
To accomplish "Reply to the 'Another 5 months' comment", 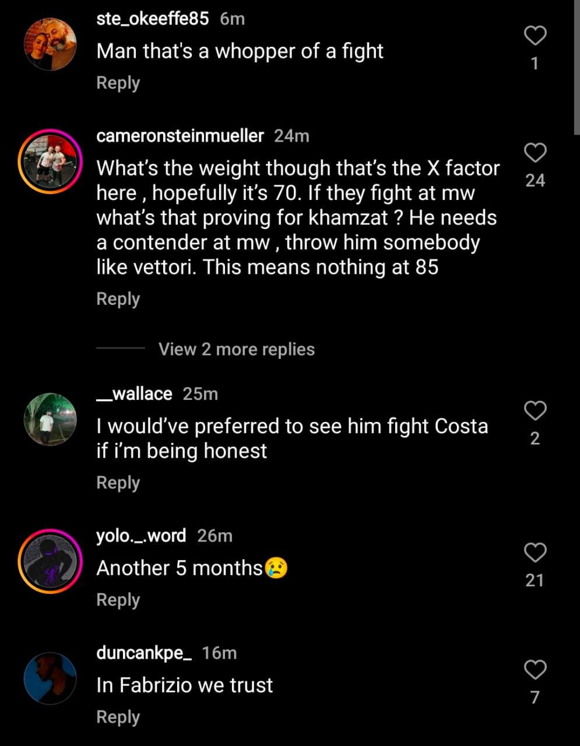I will tap(118, 600).
